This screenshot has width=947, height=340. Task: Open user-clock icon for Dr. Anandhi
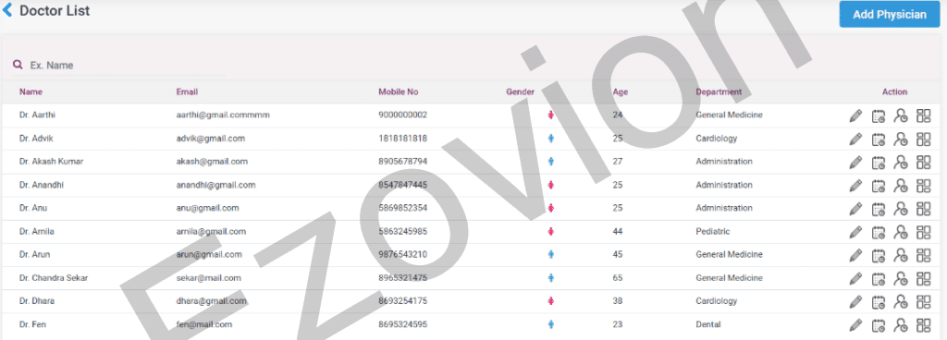[901, 186]
